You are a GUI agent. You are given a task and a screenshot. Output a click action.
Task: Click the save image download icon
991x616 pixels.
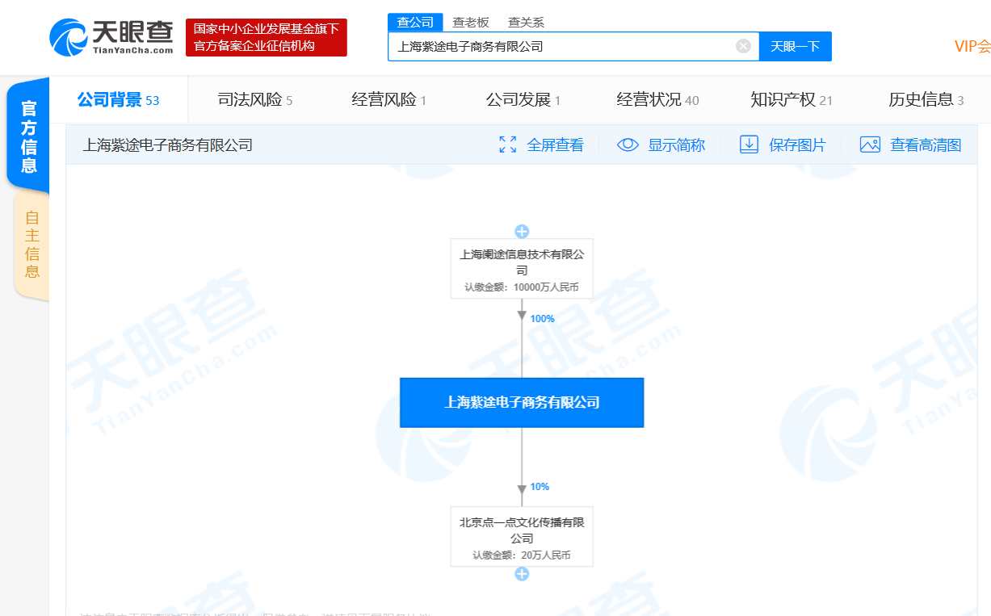pos(750,145)
